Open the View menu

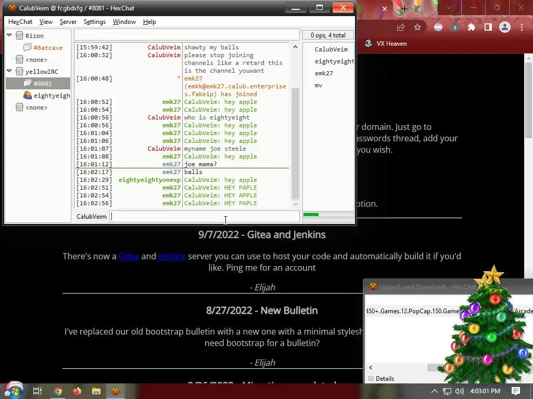(x=46, y=22)
